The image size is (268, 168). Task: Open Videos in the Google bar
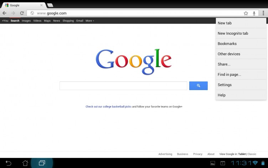(x=37, y=21)
